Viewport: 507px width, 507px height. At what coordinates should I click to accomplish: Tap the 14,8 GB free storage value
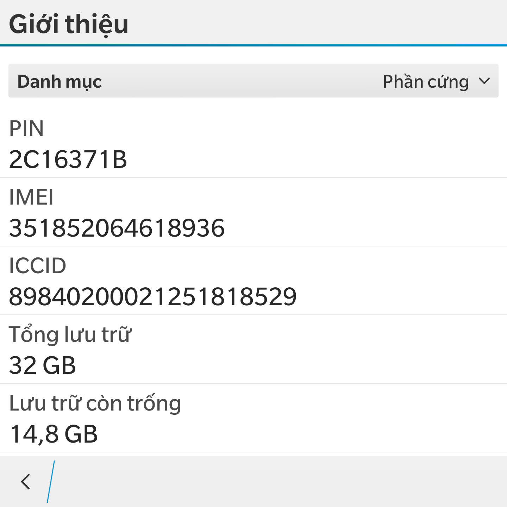tap(54, 434)
